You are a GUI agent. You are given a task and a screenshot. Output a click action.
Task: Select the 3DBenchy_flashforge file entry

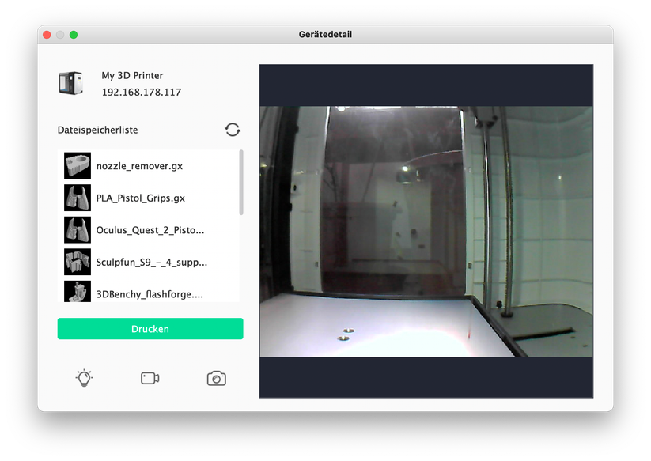(149, 294)
